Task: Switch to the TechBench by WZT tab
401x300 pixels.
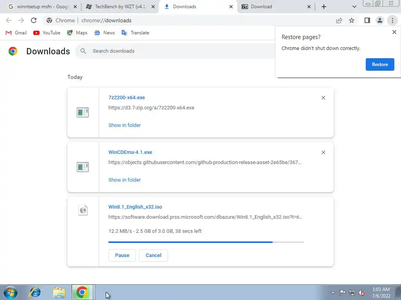Action: click(120, 7)
